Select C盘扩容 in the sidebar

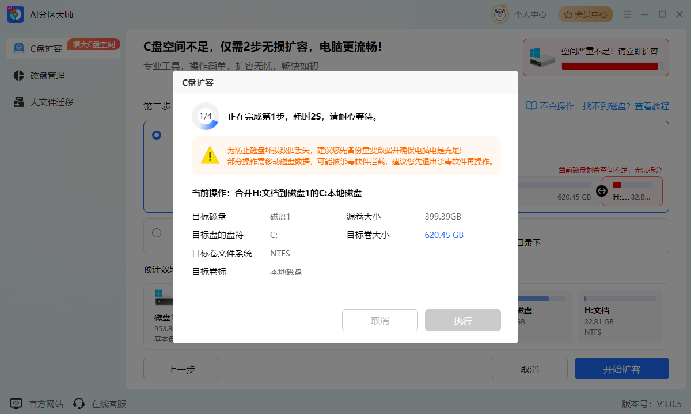tap(46, 48)
